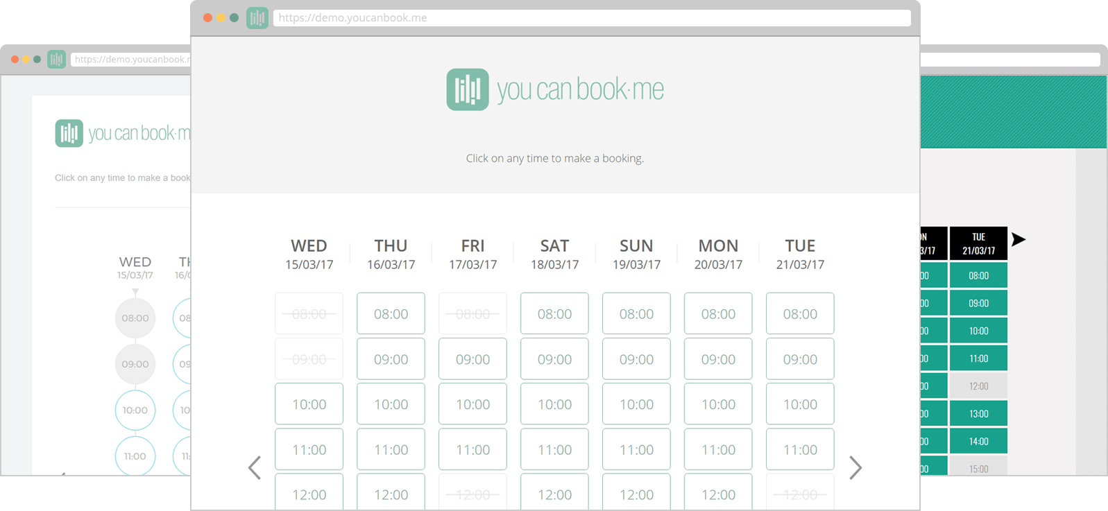This screenshot has height=511, width=1108.
Task: Focus the front window address bar
Action: pos(592,18)
